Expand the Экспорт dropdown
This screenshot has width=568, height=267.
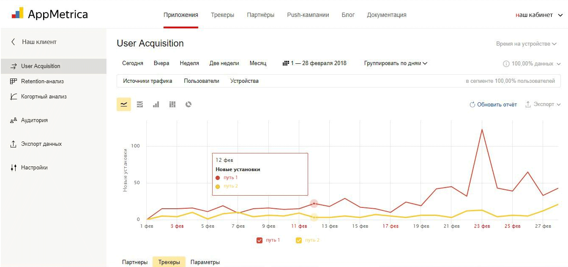click(543, 104)
